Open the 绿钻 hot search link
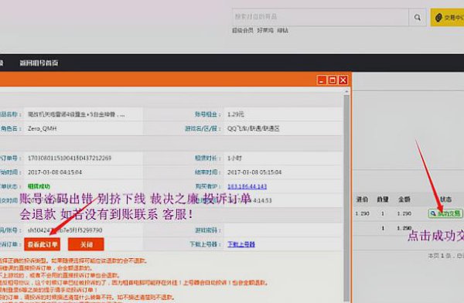The image size is (464, 303). point(282,30)
